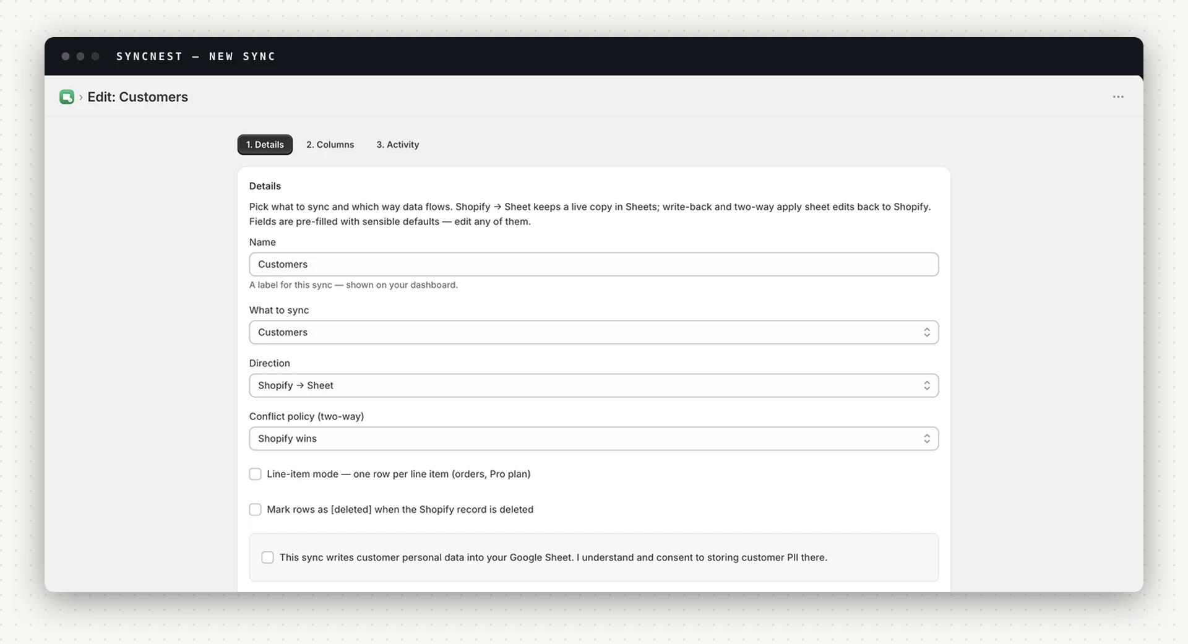1188x644 pixels.
Task: Switch to the 1. Details tab
Action: pos(265,145)
